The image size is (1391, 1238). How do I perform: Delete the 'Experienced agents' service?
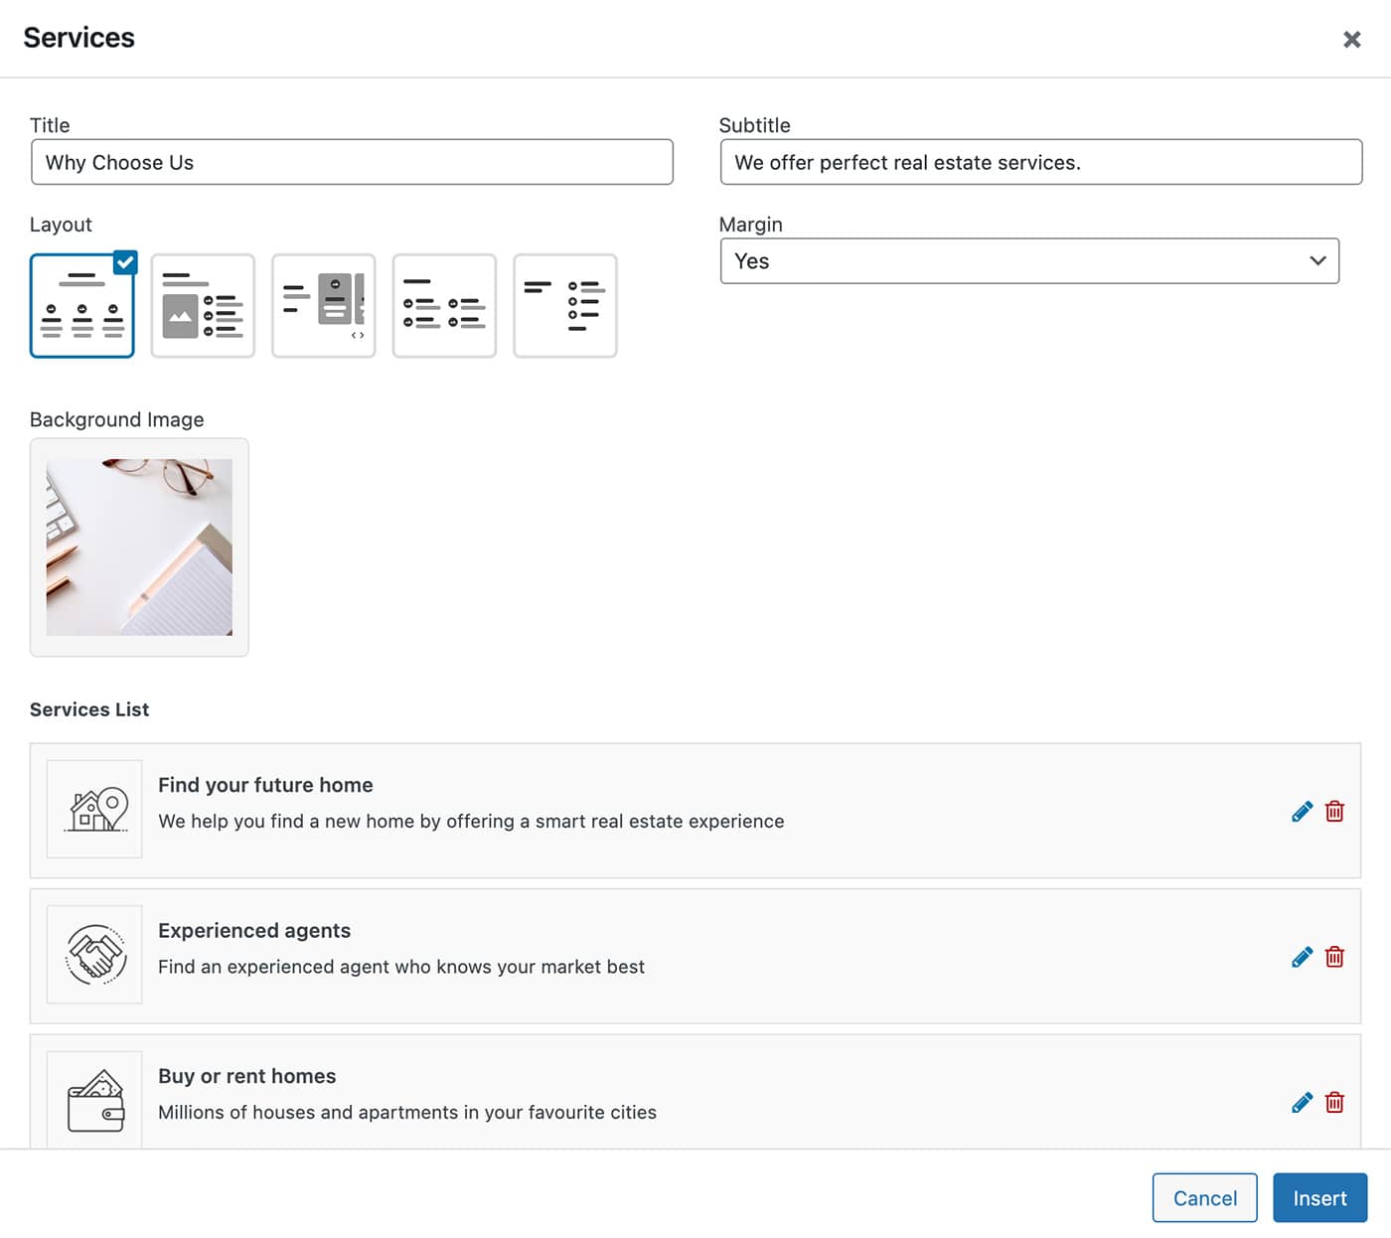(x=1334, y=957)
